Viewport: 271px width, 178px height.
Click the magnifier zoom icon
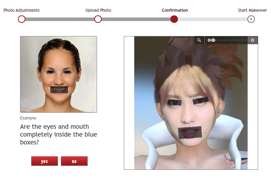pyautogui.click(x=199, y=40)
